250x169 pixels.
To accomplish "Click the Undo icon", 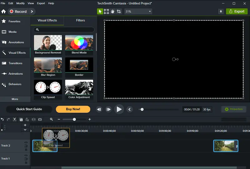I will pyautogui.click(x=2, y=119).
